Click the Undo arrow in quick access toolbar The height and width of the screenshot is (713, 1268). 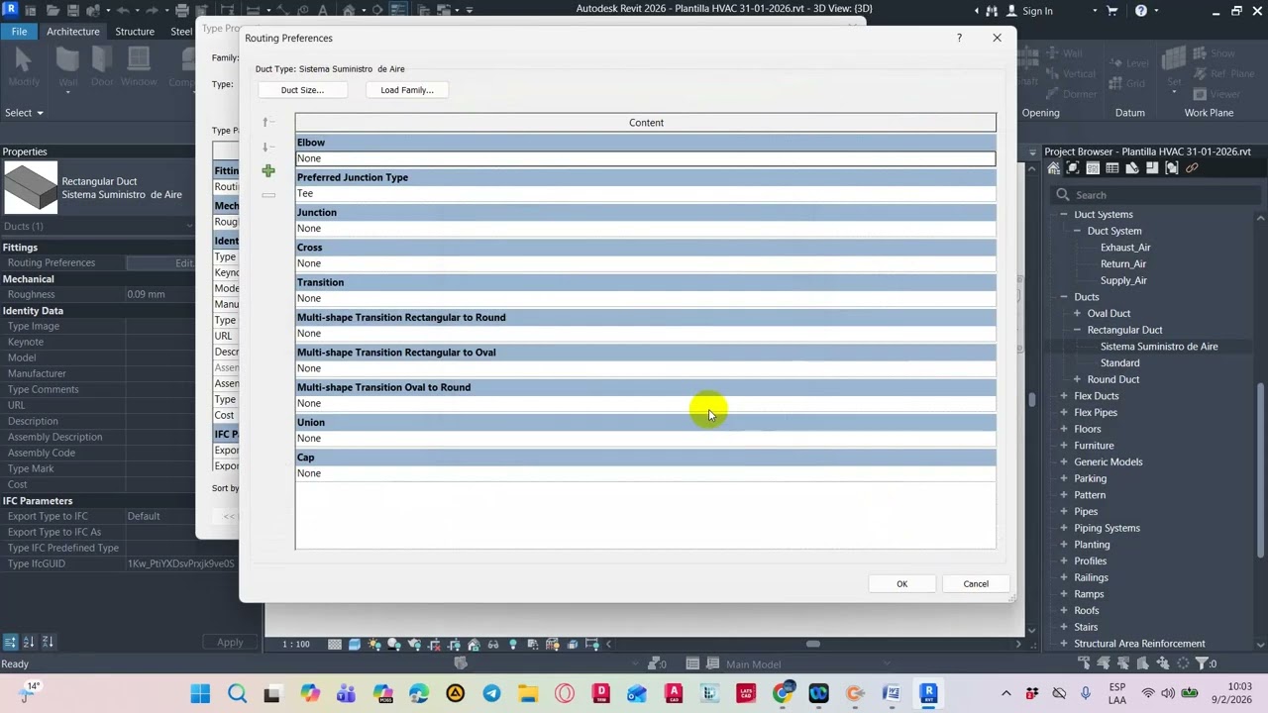coord(122,10)
